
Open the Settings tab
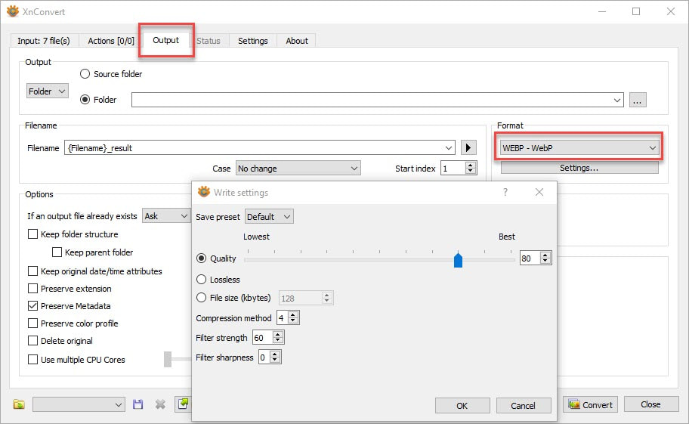252,41
